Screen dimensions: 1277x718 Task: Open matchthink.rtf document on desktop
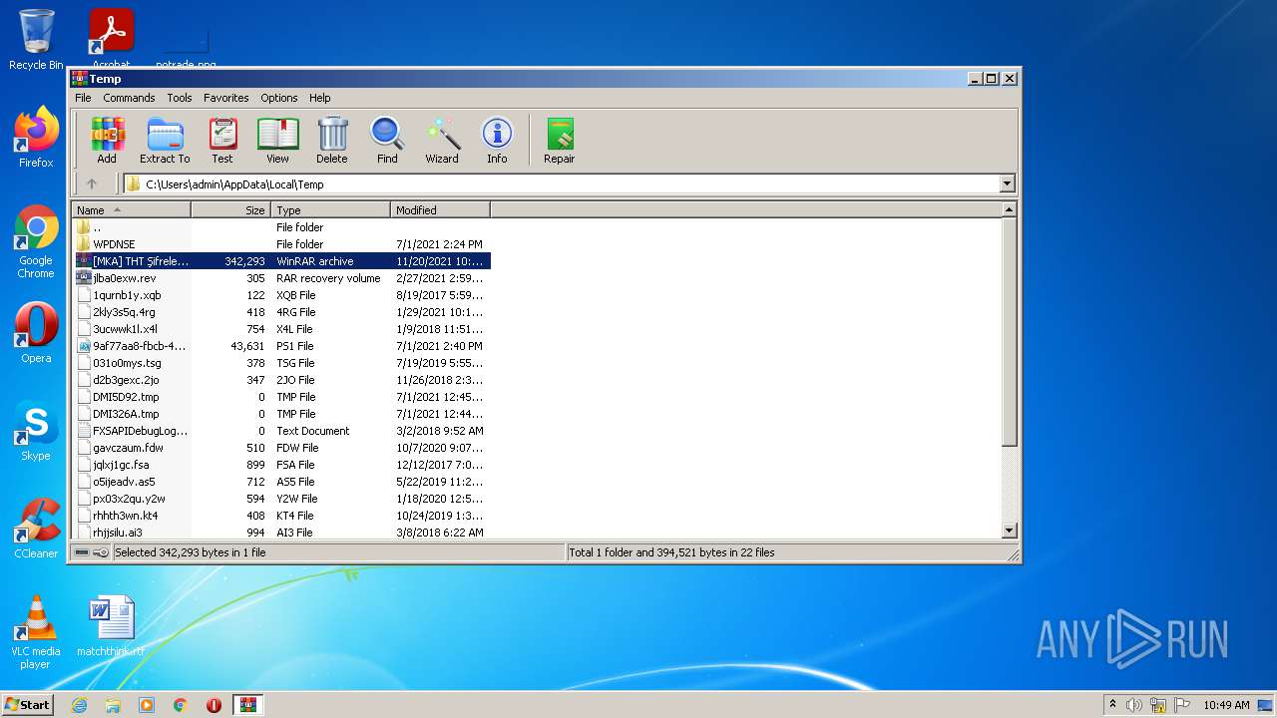(x=111, y=626)
